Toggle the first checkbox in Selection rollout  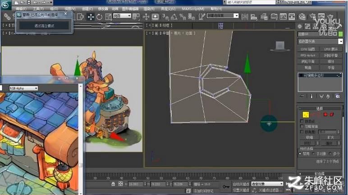tap(302, 121)
